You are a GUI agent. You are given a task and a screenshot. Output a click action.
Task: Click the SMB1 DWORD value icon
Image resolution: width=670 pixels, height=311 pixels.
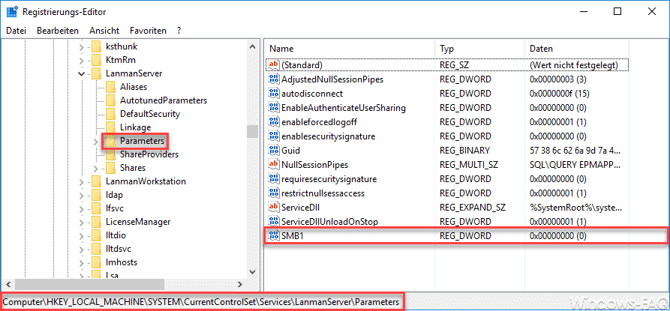(x=273, y=235)
